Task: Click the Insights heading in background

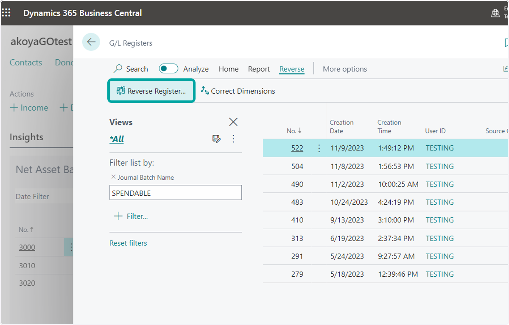Action: tap(26, 137)
